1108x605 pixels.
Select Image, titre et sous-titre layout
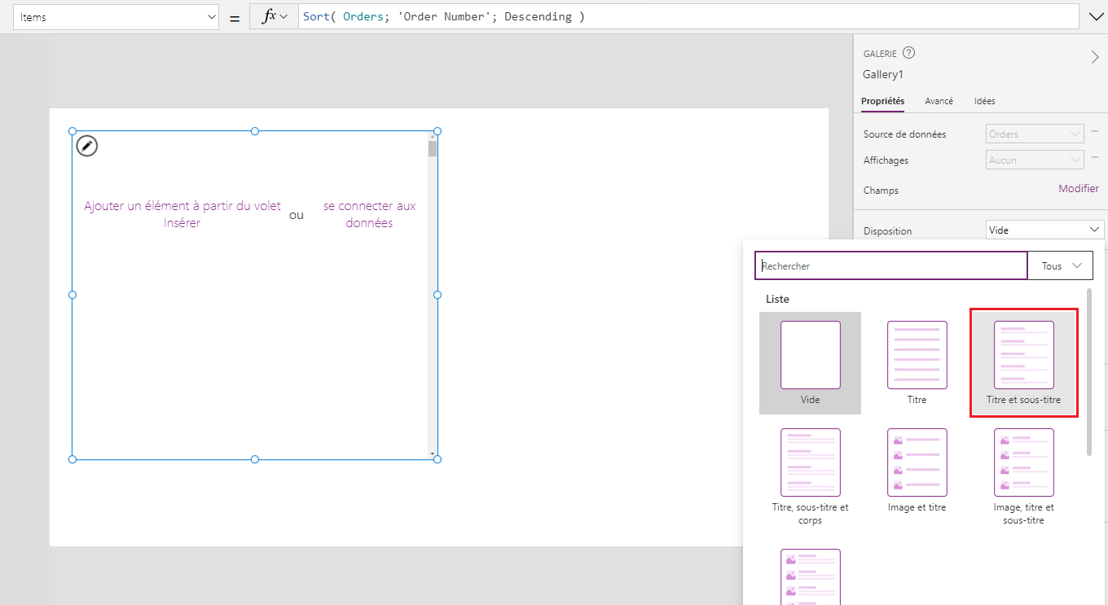[1023, 477]
